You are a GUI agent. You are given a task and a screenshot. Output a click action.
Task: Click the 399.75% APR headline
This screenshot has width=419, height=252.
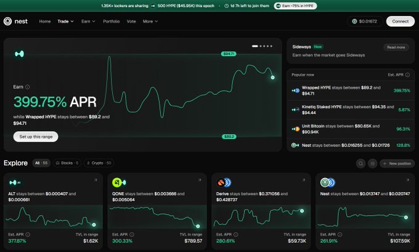point(55,102)
